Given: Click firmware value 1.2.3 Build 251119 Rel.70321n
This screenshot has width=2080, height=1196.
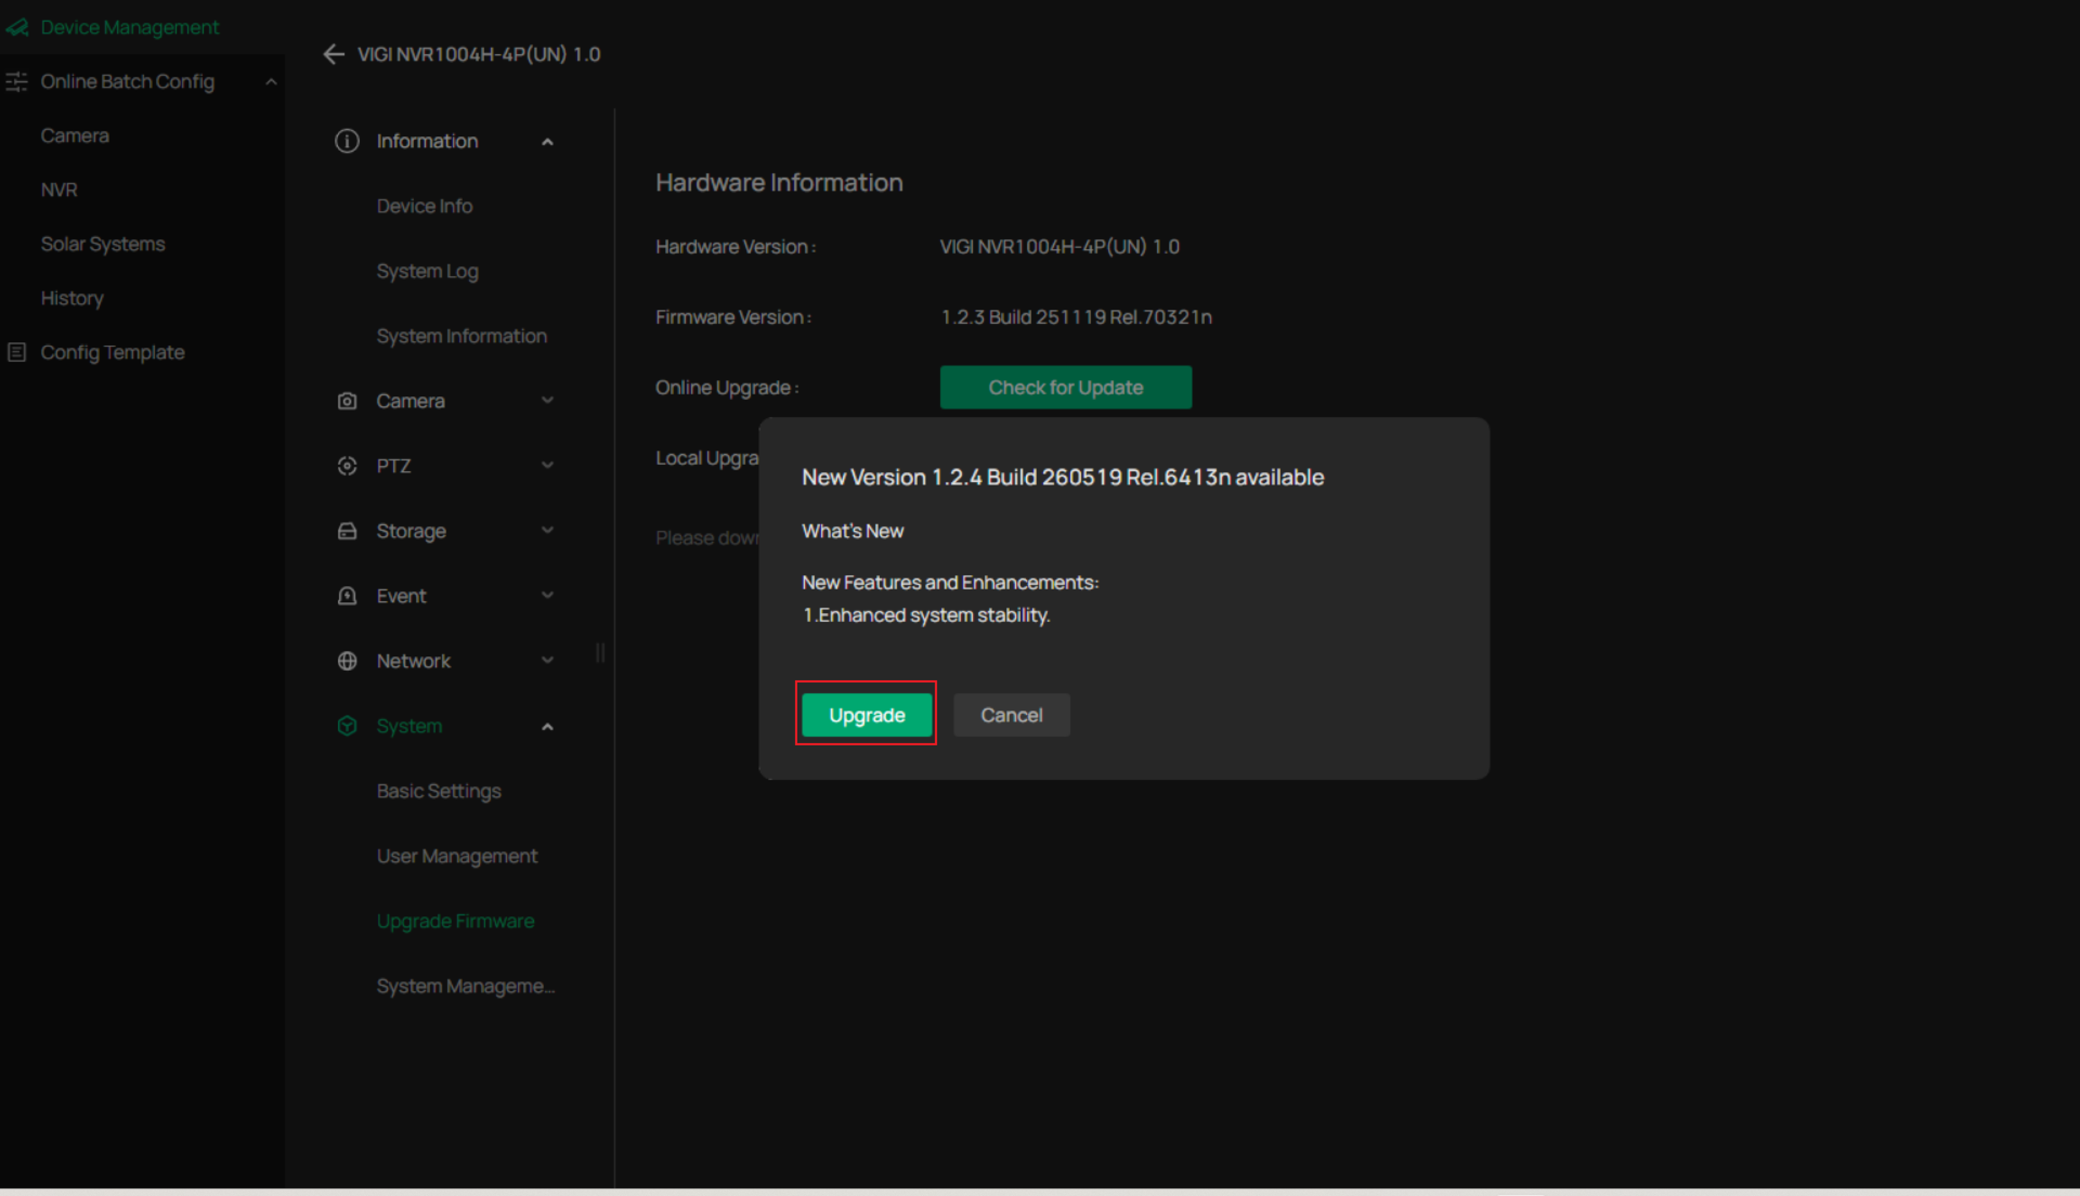Looking at the screenshot, I should pyautogui.click(x=1076, y=317).
